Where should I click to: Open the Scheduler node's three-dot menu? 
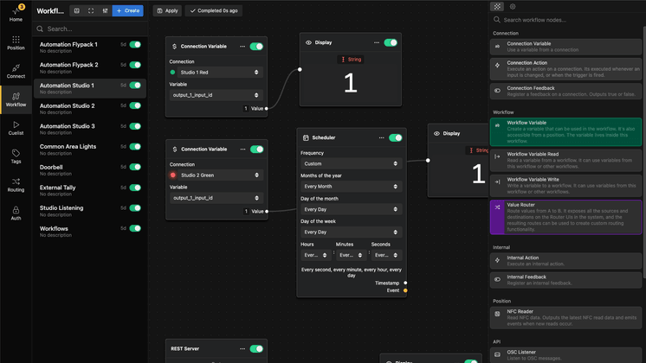click(x=382, y=137)
